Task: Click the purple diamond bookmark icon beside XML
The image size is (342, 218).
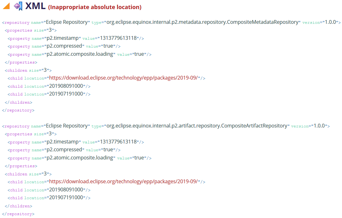Action: coord(18,6)
